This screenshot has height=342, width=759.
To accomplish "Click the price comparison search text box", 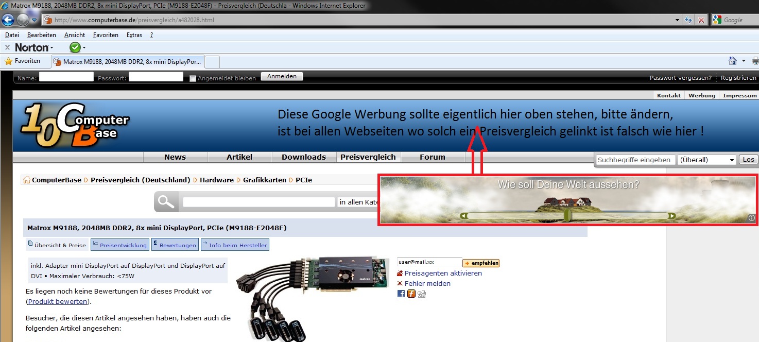I will click(x=259, y=202).
